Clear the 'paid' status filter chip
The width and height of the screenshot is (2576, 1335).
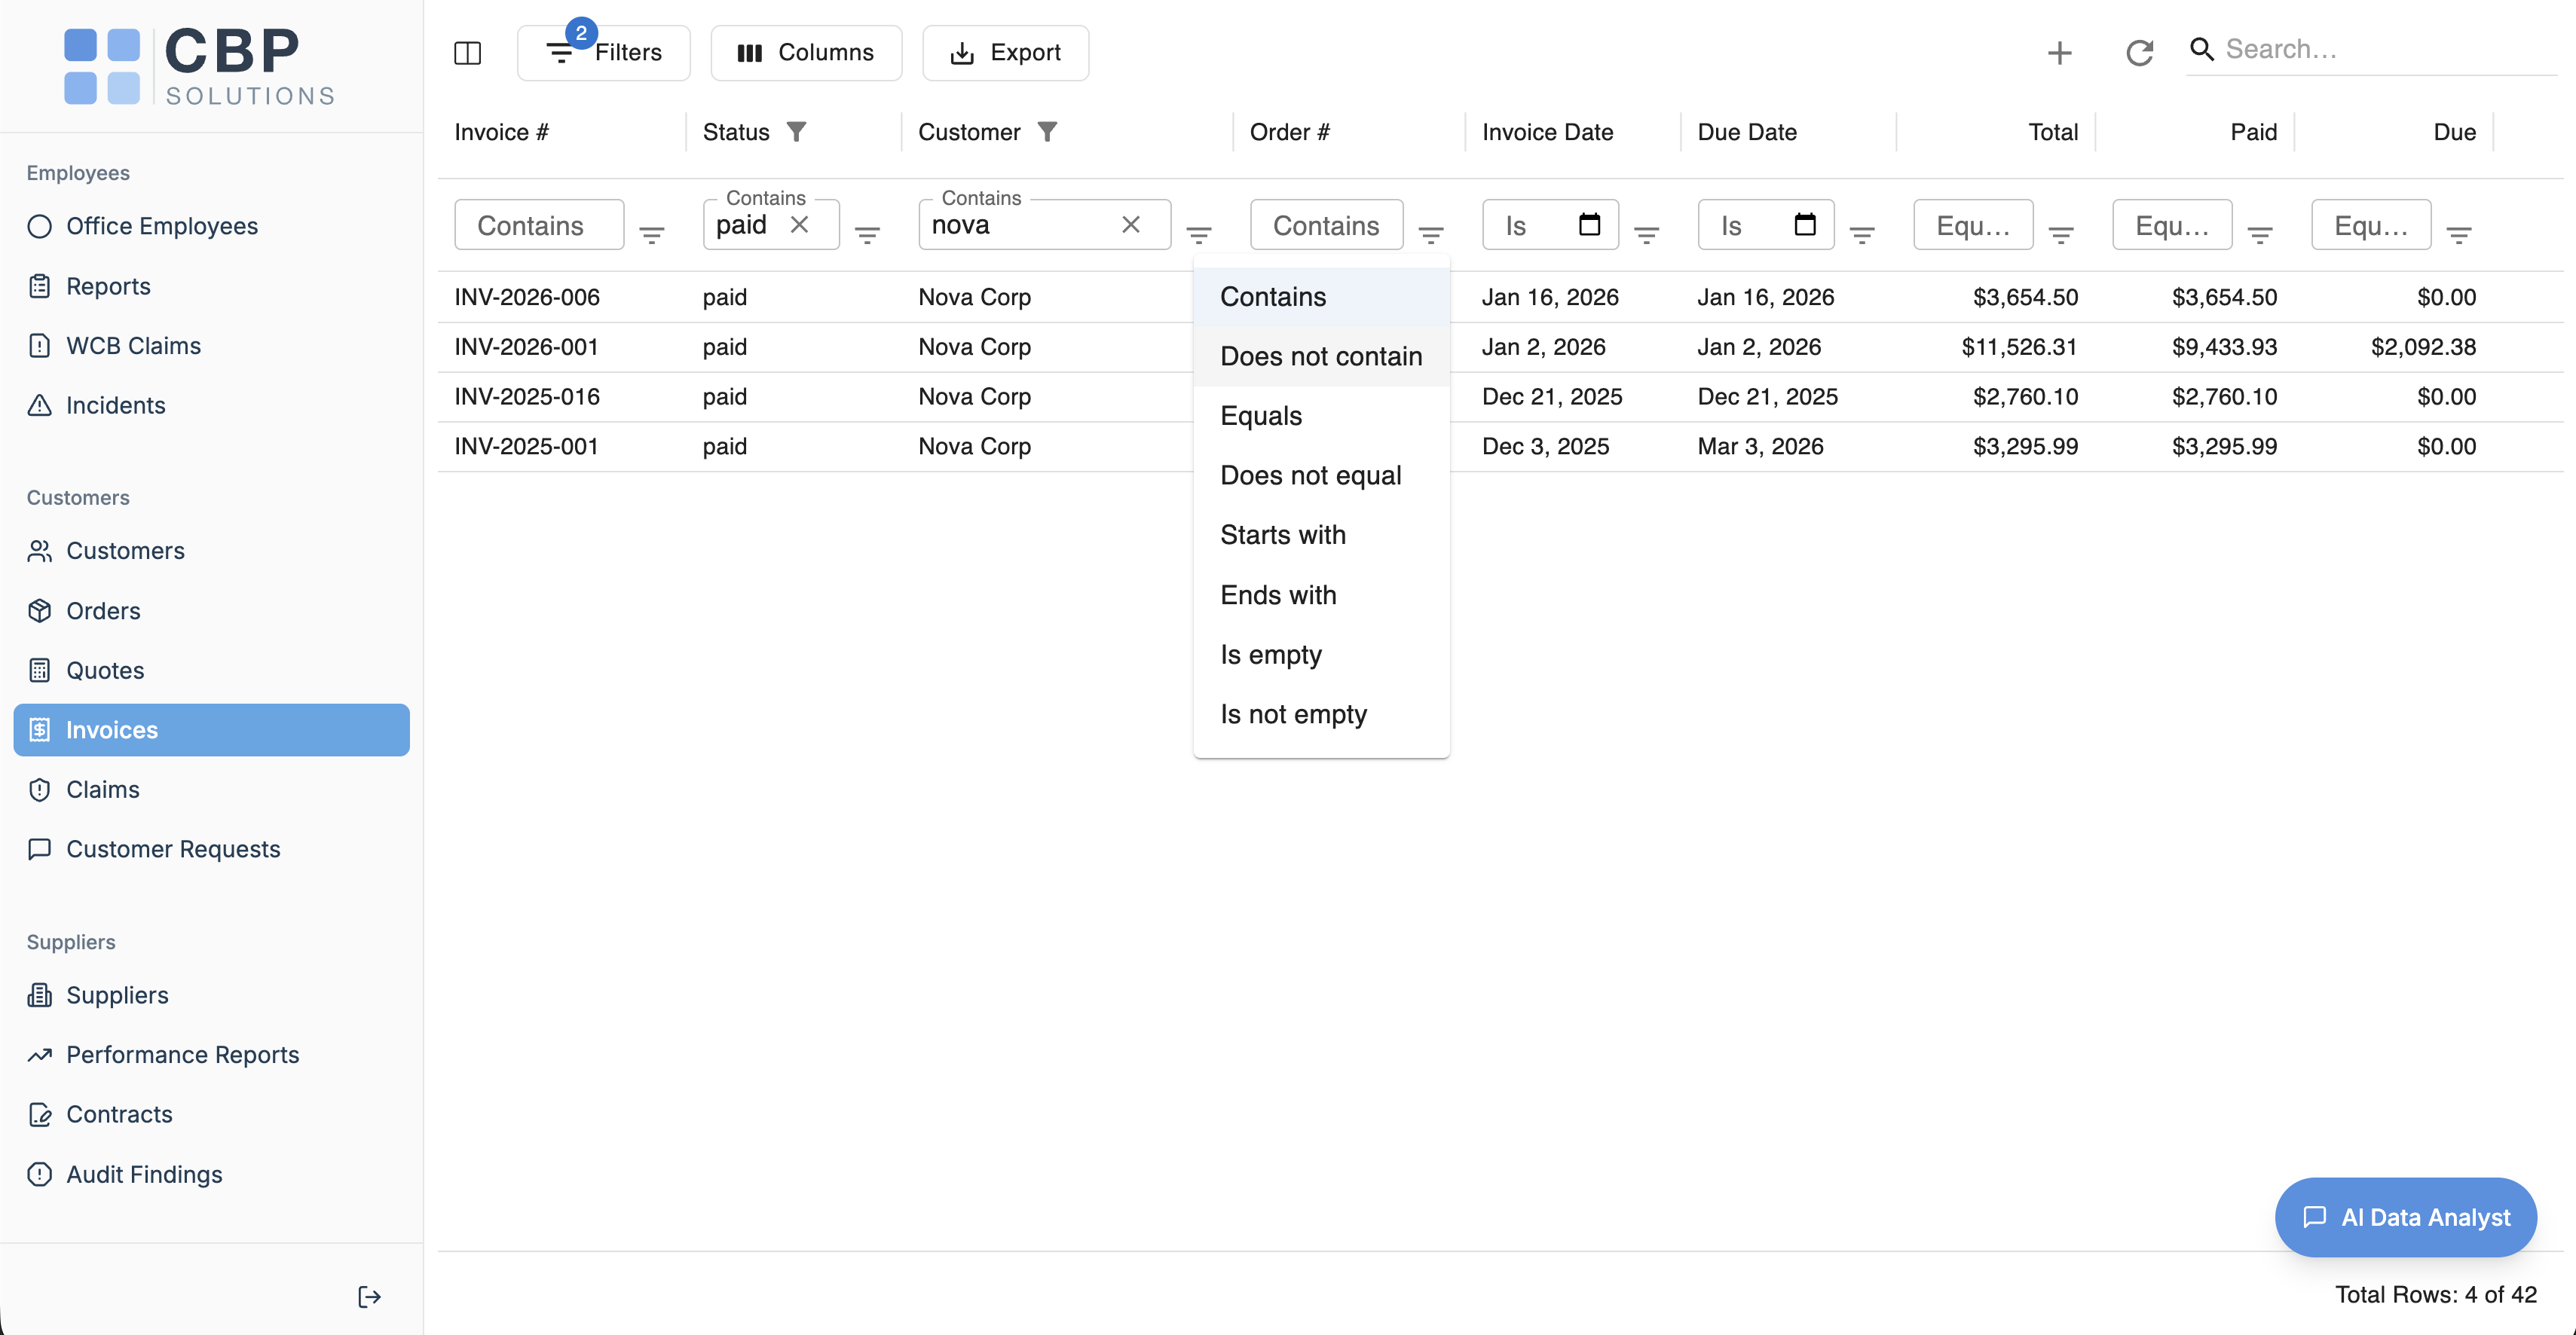[x=800, y=225]
